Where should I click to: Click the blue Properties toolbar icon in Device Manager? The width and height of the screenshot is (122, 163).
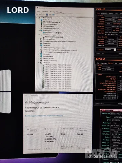point(47,15)
